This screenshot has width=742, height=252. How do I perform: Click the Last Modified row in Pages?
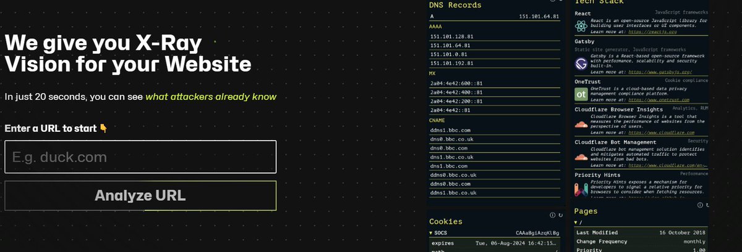(642, 232)
